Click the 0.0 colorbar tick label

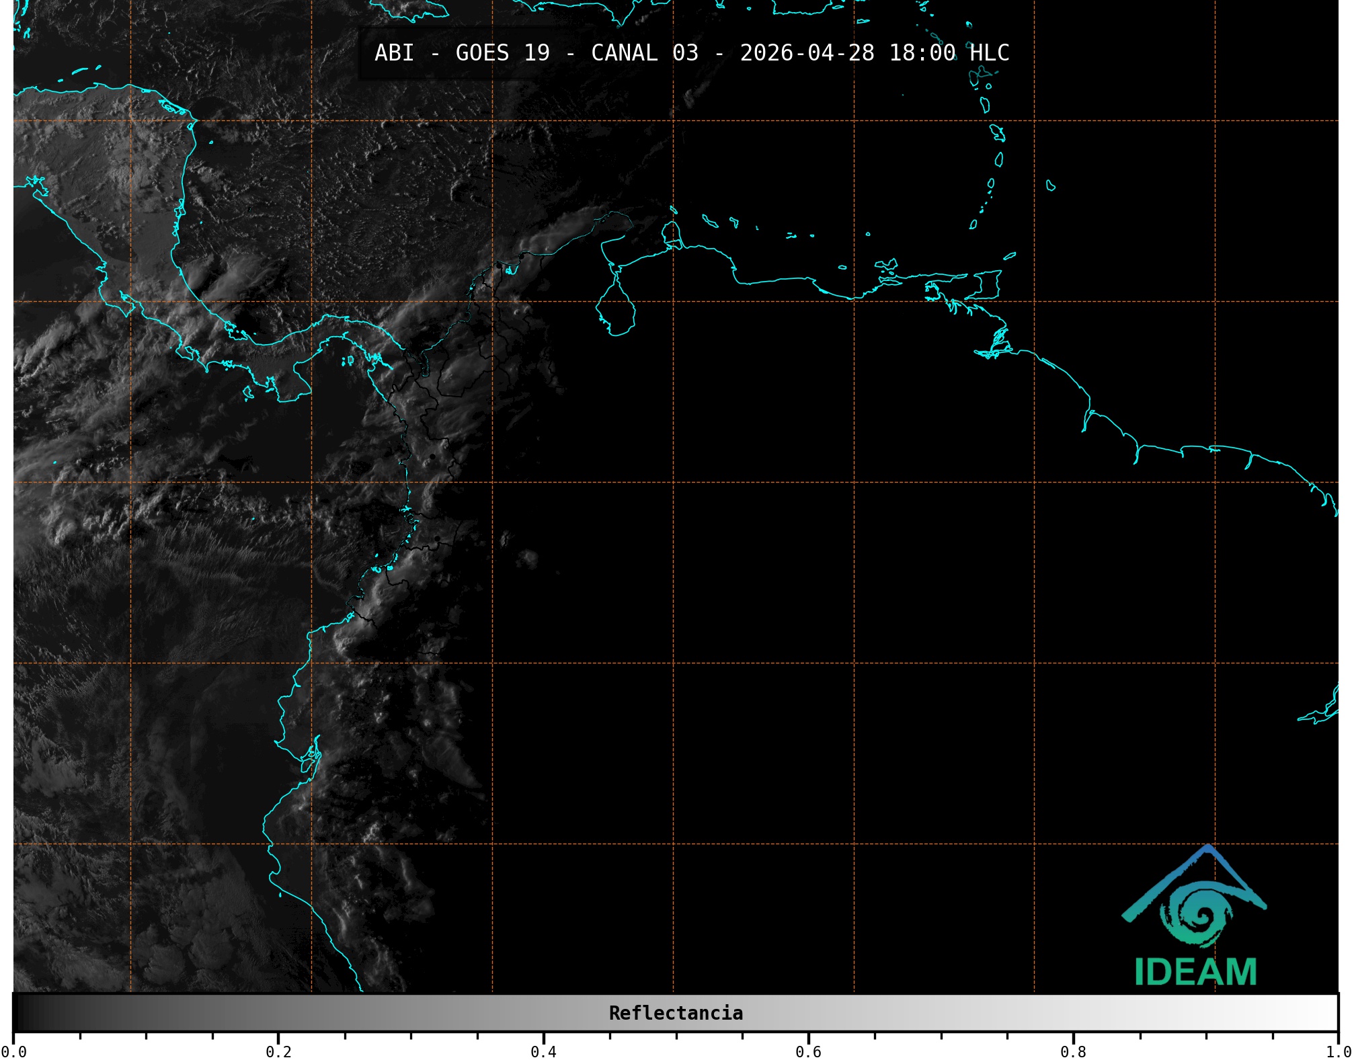click(13, 1052)
